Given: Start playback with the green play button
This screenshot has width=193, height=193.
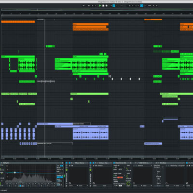Looking at the screenshot, I should (x=100, y=6).
